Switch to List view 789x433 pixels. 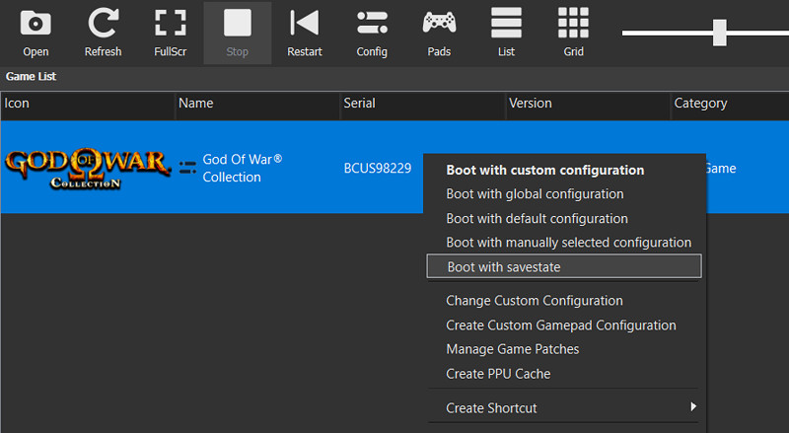[506, 32]
